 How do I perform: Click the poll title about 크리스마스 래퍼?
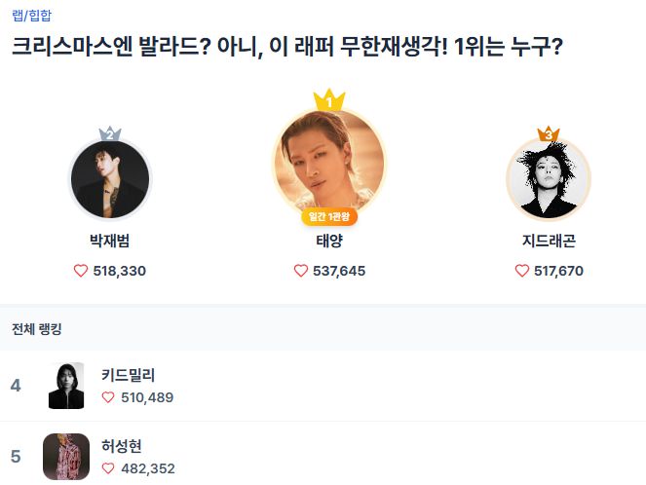286,47
